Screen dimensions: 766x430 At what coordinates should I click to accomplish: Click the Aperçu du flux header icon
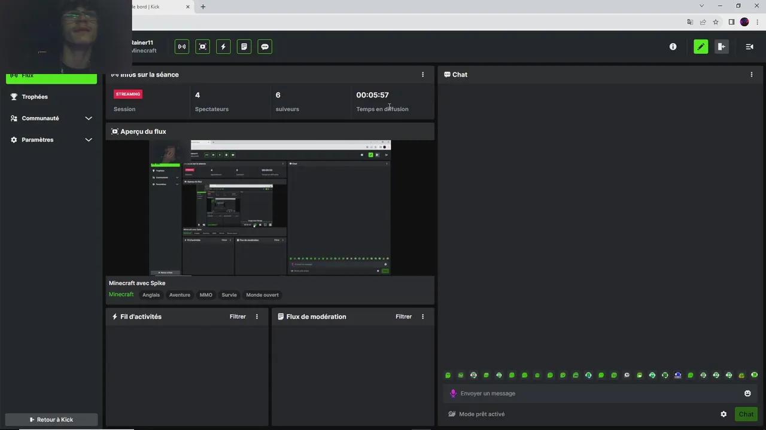[x=115, y=131]
